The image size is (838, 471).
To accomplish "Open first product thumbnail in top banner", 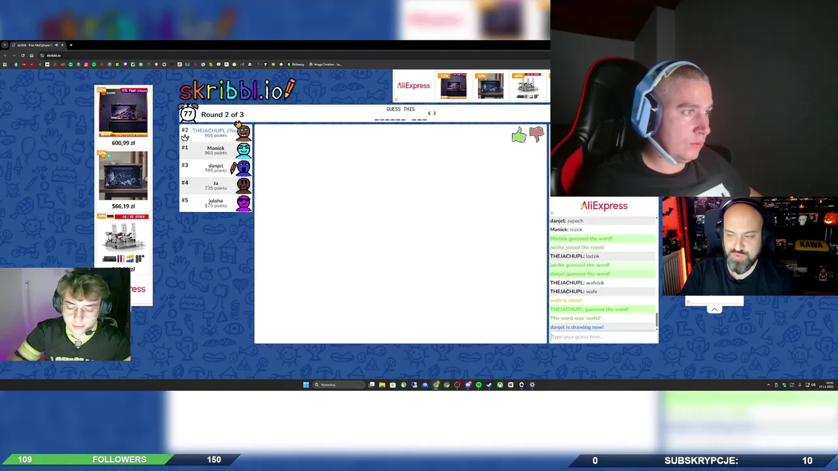I will (x=453, y=86).
